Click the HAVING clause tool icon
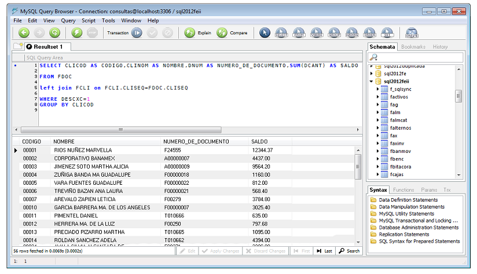 point(352,32)
